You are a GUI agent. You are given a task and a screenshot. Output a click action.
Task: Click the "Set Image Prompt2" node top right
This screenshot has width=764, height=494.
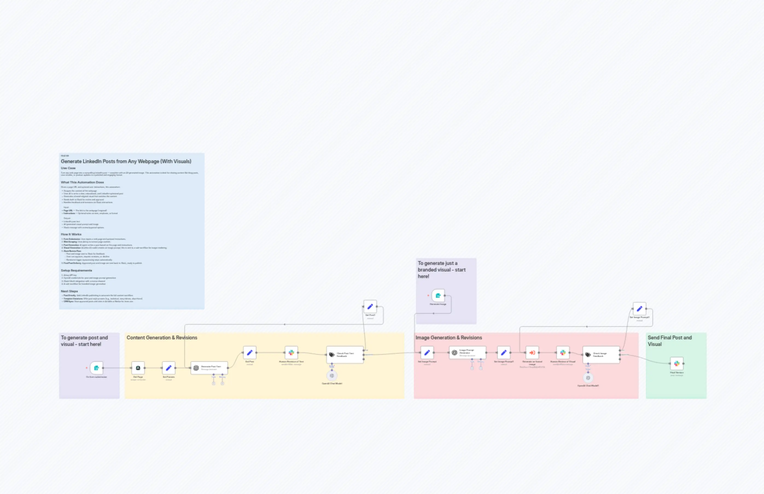(x=640, y=308)
